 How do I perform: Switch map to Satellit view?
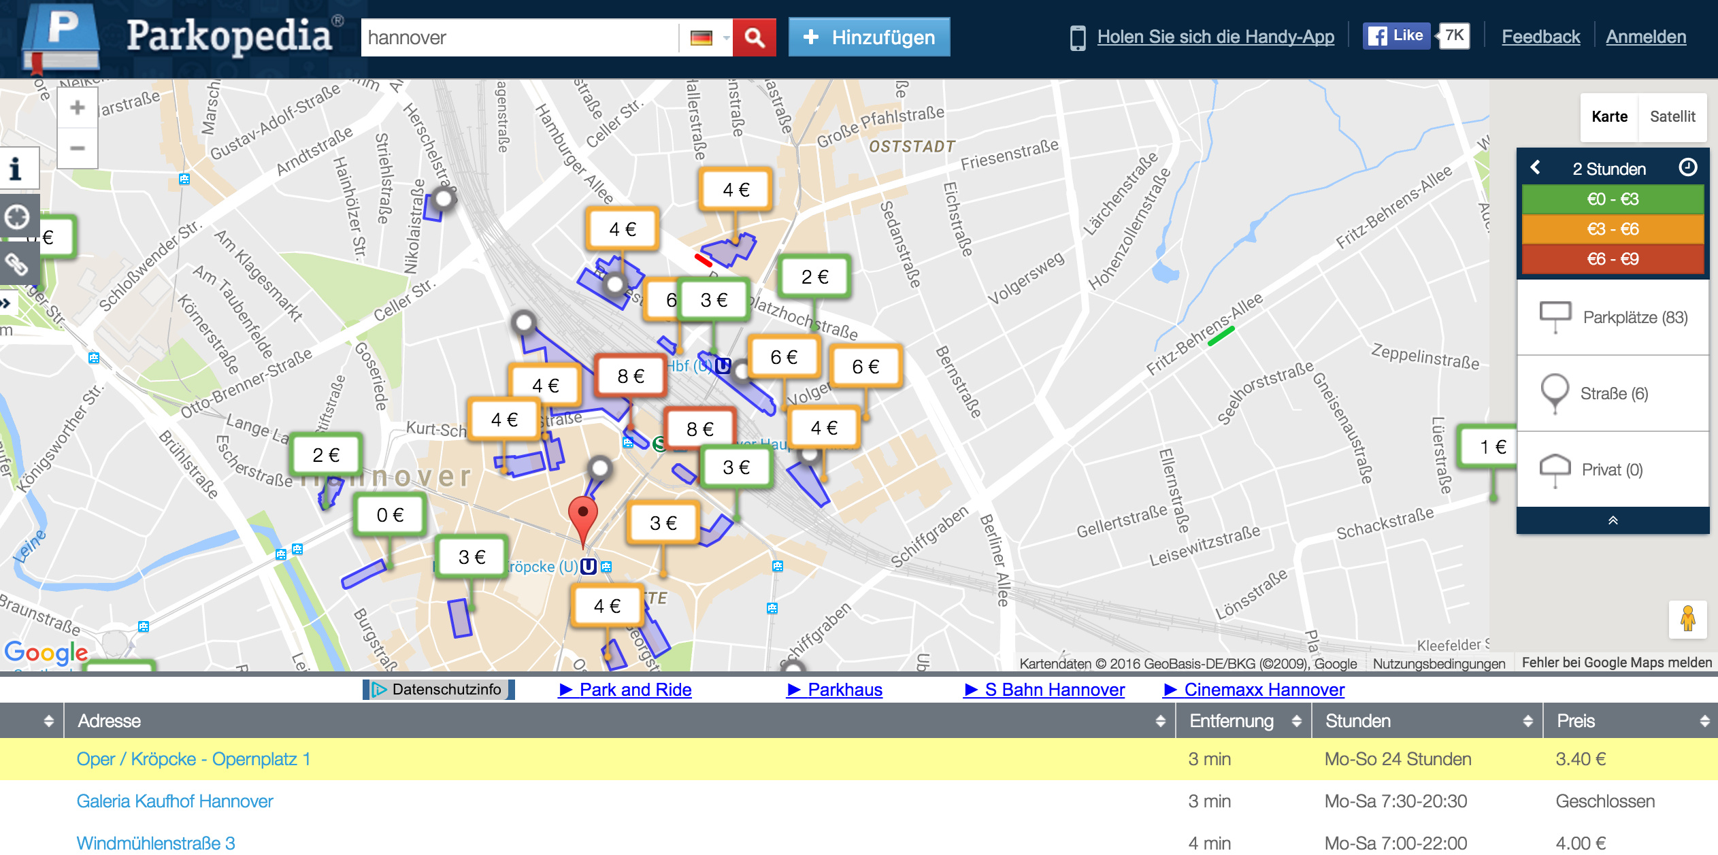click(x=1672, y=117)
